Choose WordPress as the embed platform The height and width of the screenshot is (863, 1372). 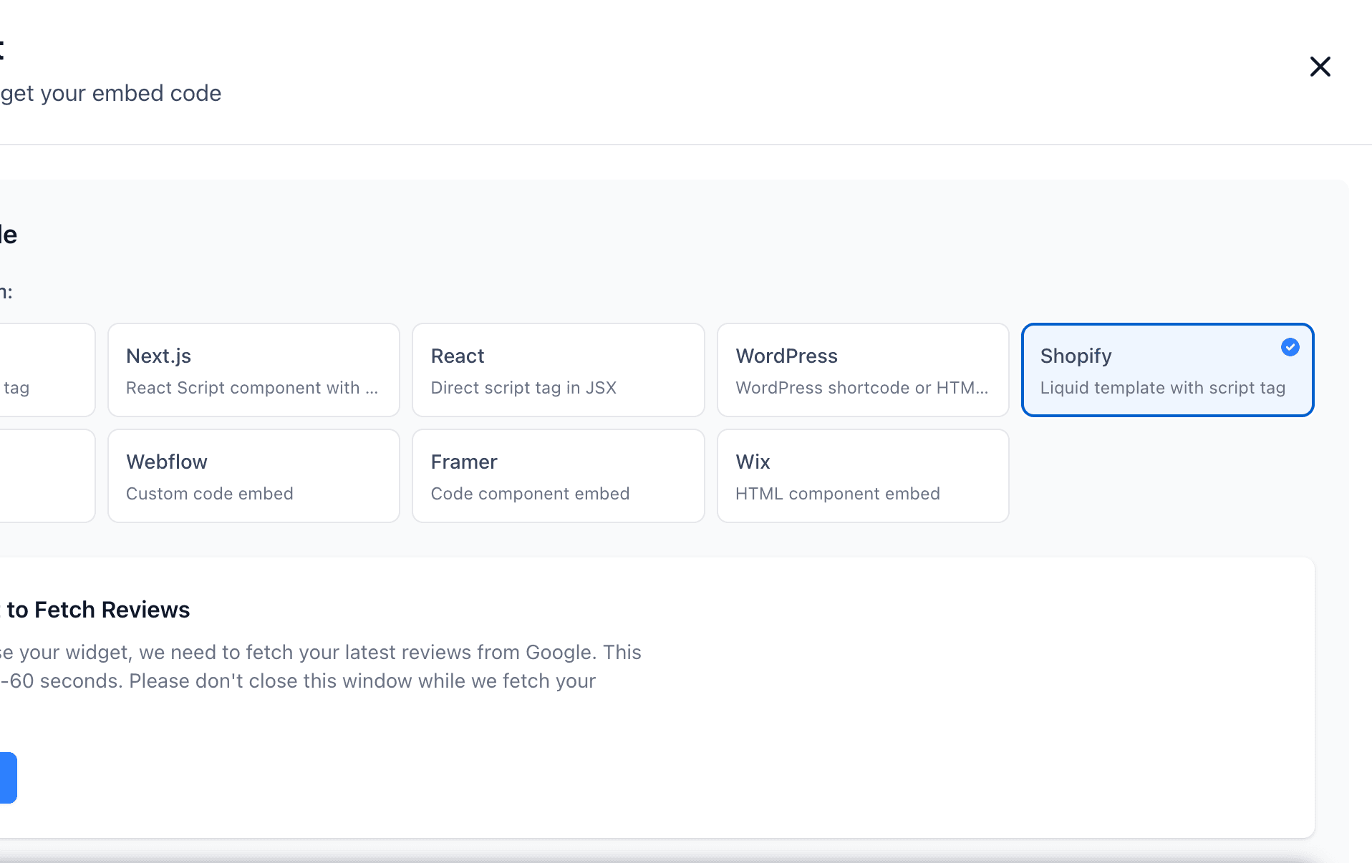[862, 369]
